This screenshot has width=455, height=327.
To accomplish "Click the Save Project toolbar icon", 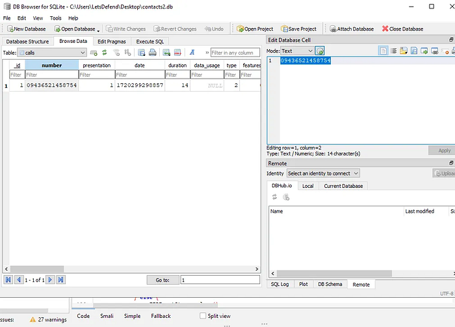I will pyautogui.click(x=285, y=29).
